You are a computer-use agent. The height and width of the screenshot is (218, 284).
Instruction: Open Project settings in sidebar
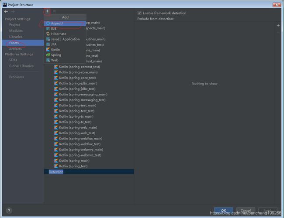(x=14, y=24)
